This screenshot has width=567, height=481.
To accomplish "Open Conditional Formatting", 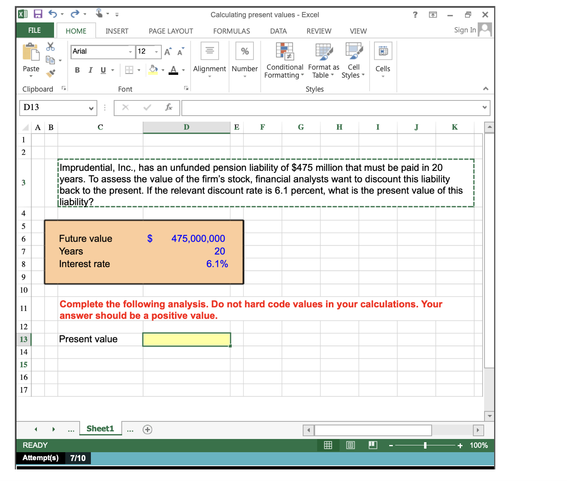I will [x=285, y=60].
